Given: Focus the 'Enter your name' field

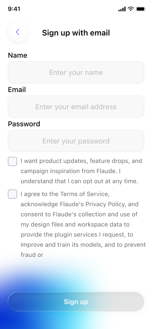Looking at the screenshot, I should [x=76, y=73].
